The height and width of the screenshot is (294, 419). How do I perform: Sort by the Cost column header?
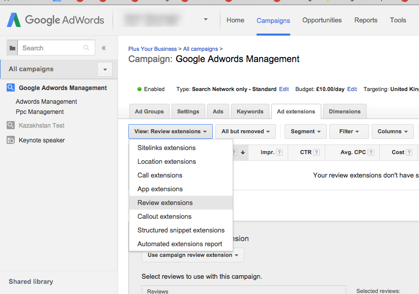398,152
